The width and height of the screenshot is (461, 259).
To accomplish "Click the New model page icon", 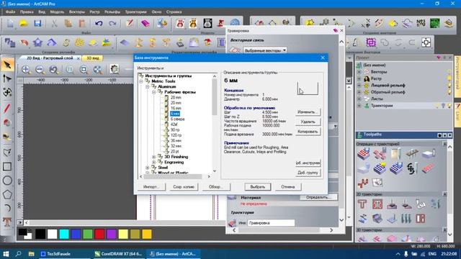I will click(x=10, y=23).
